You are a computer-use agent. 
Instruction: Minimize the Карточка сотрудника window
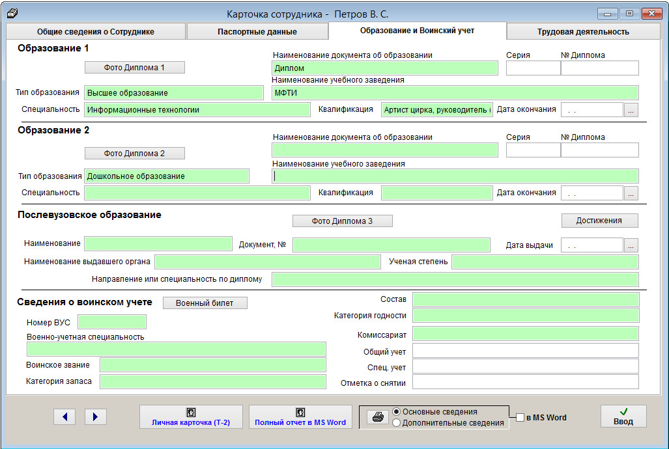(x=607, y=14)
